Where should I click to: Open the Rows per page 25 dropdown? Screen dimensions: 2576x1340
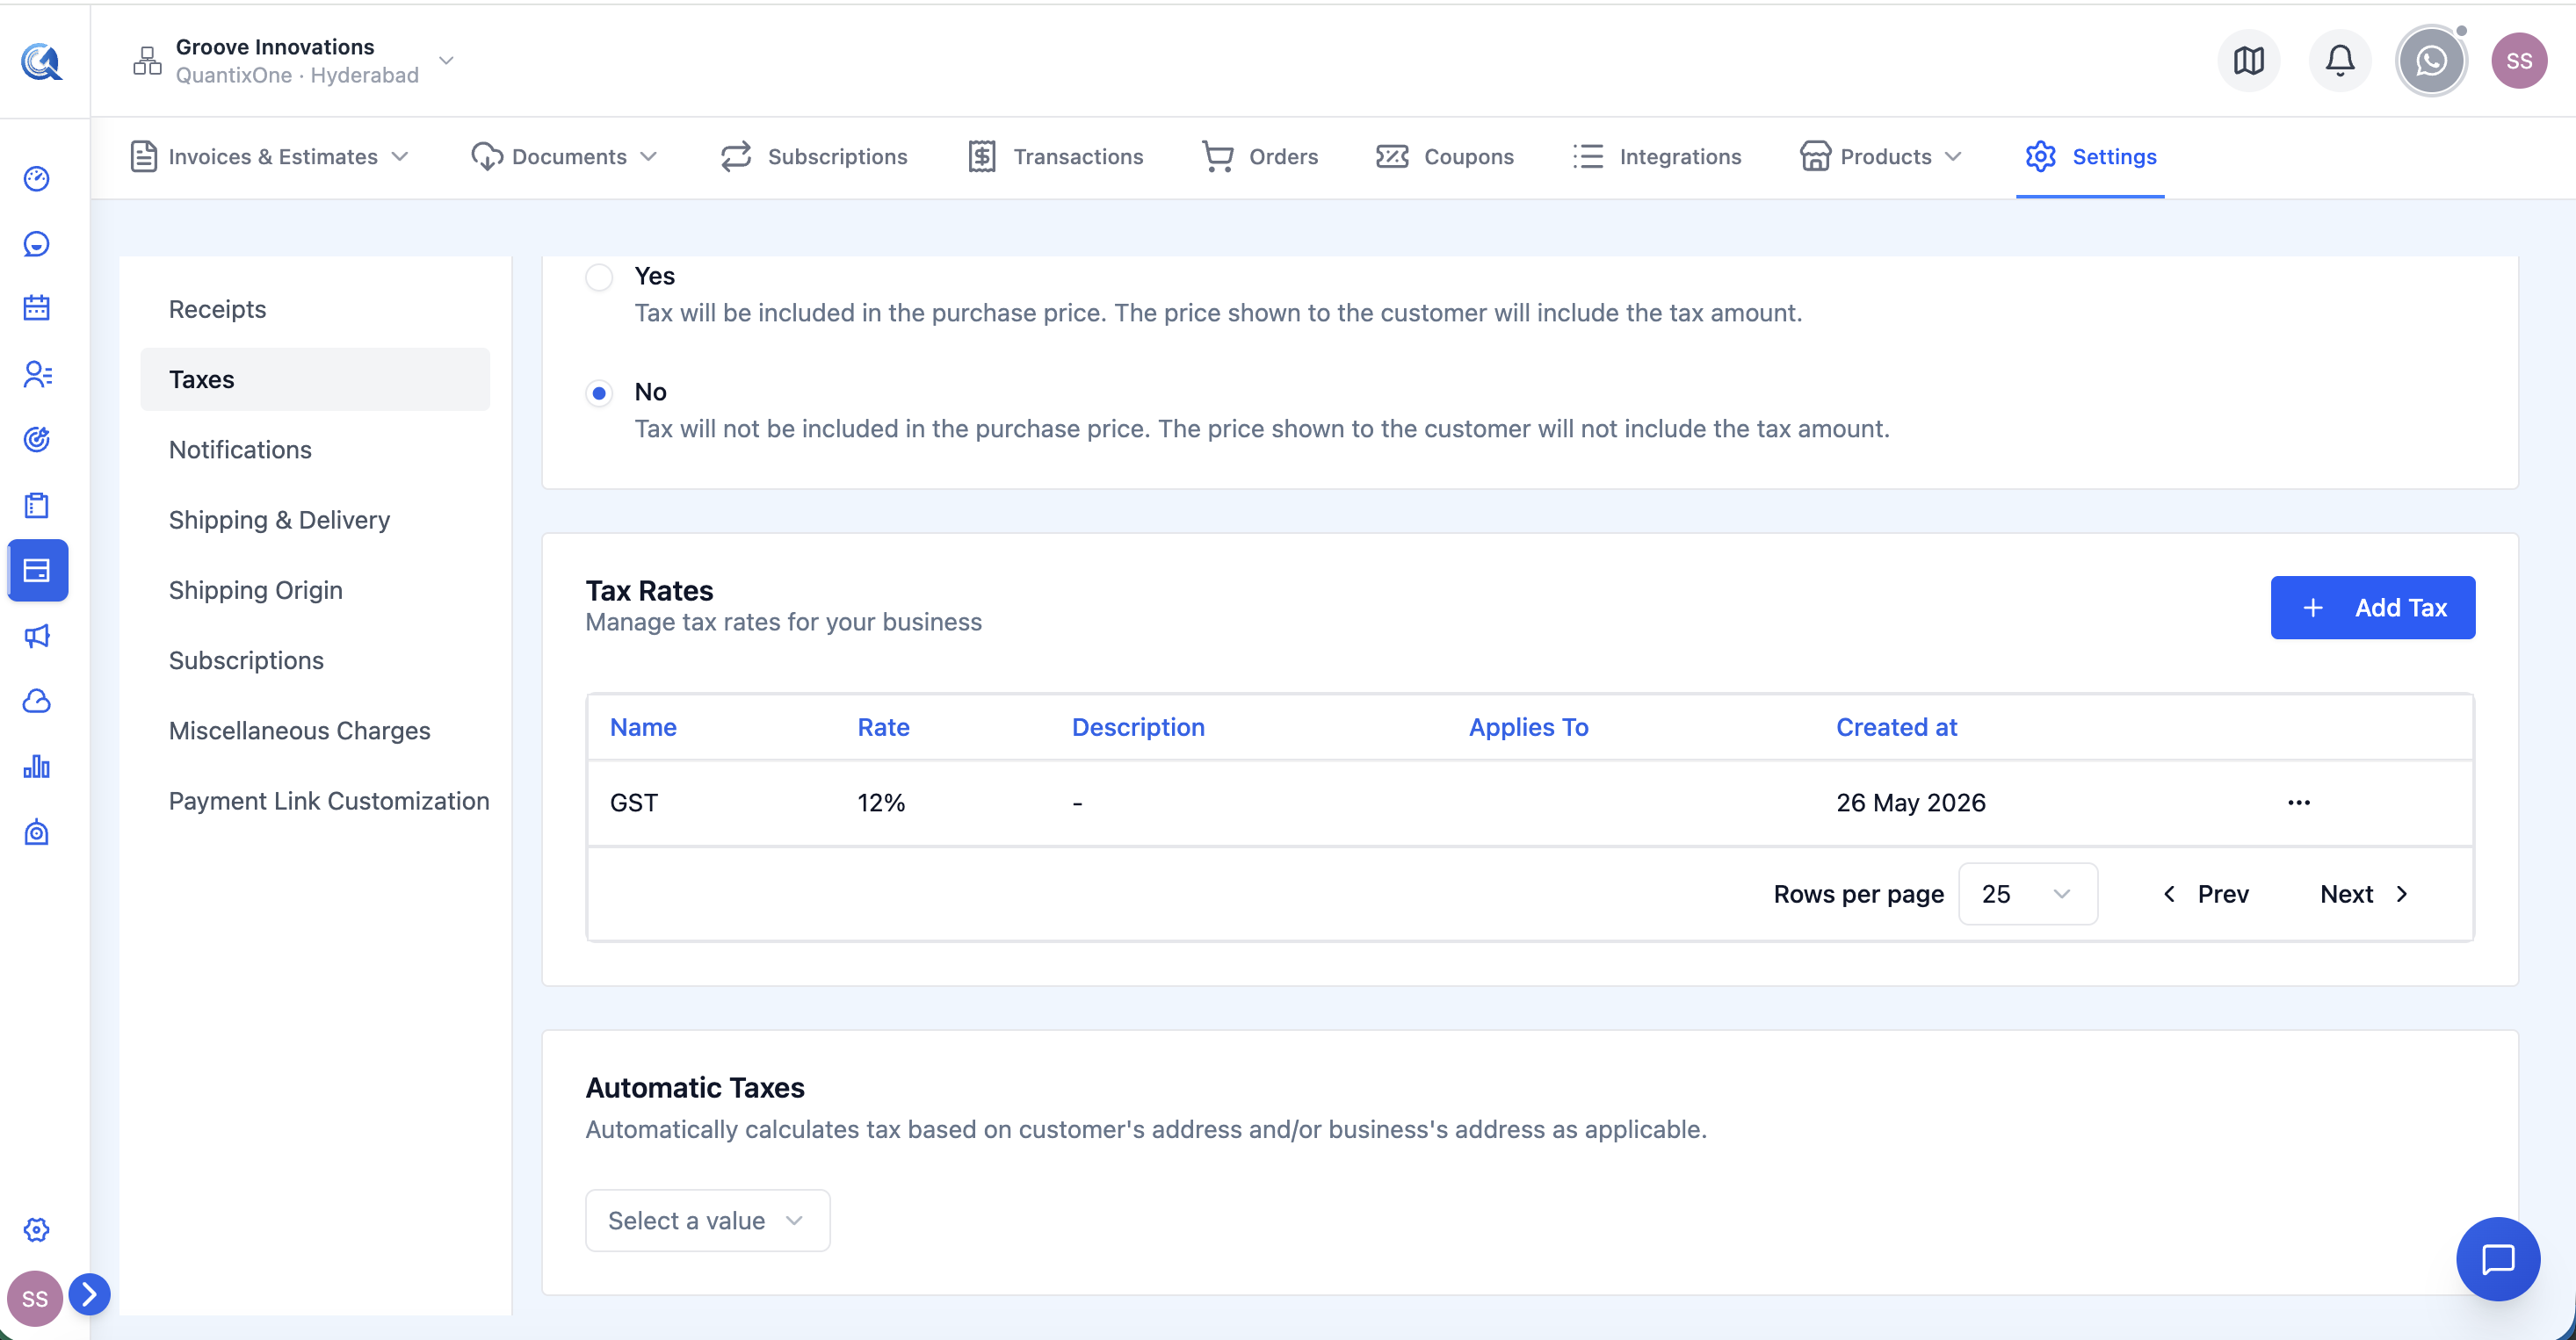click(x=2027, y=894)
